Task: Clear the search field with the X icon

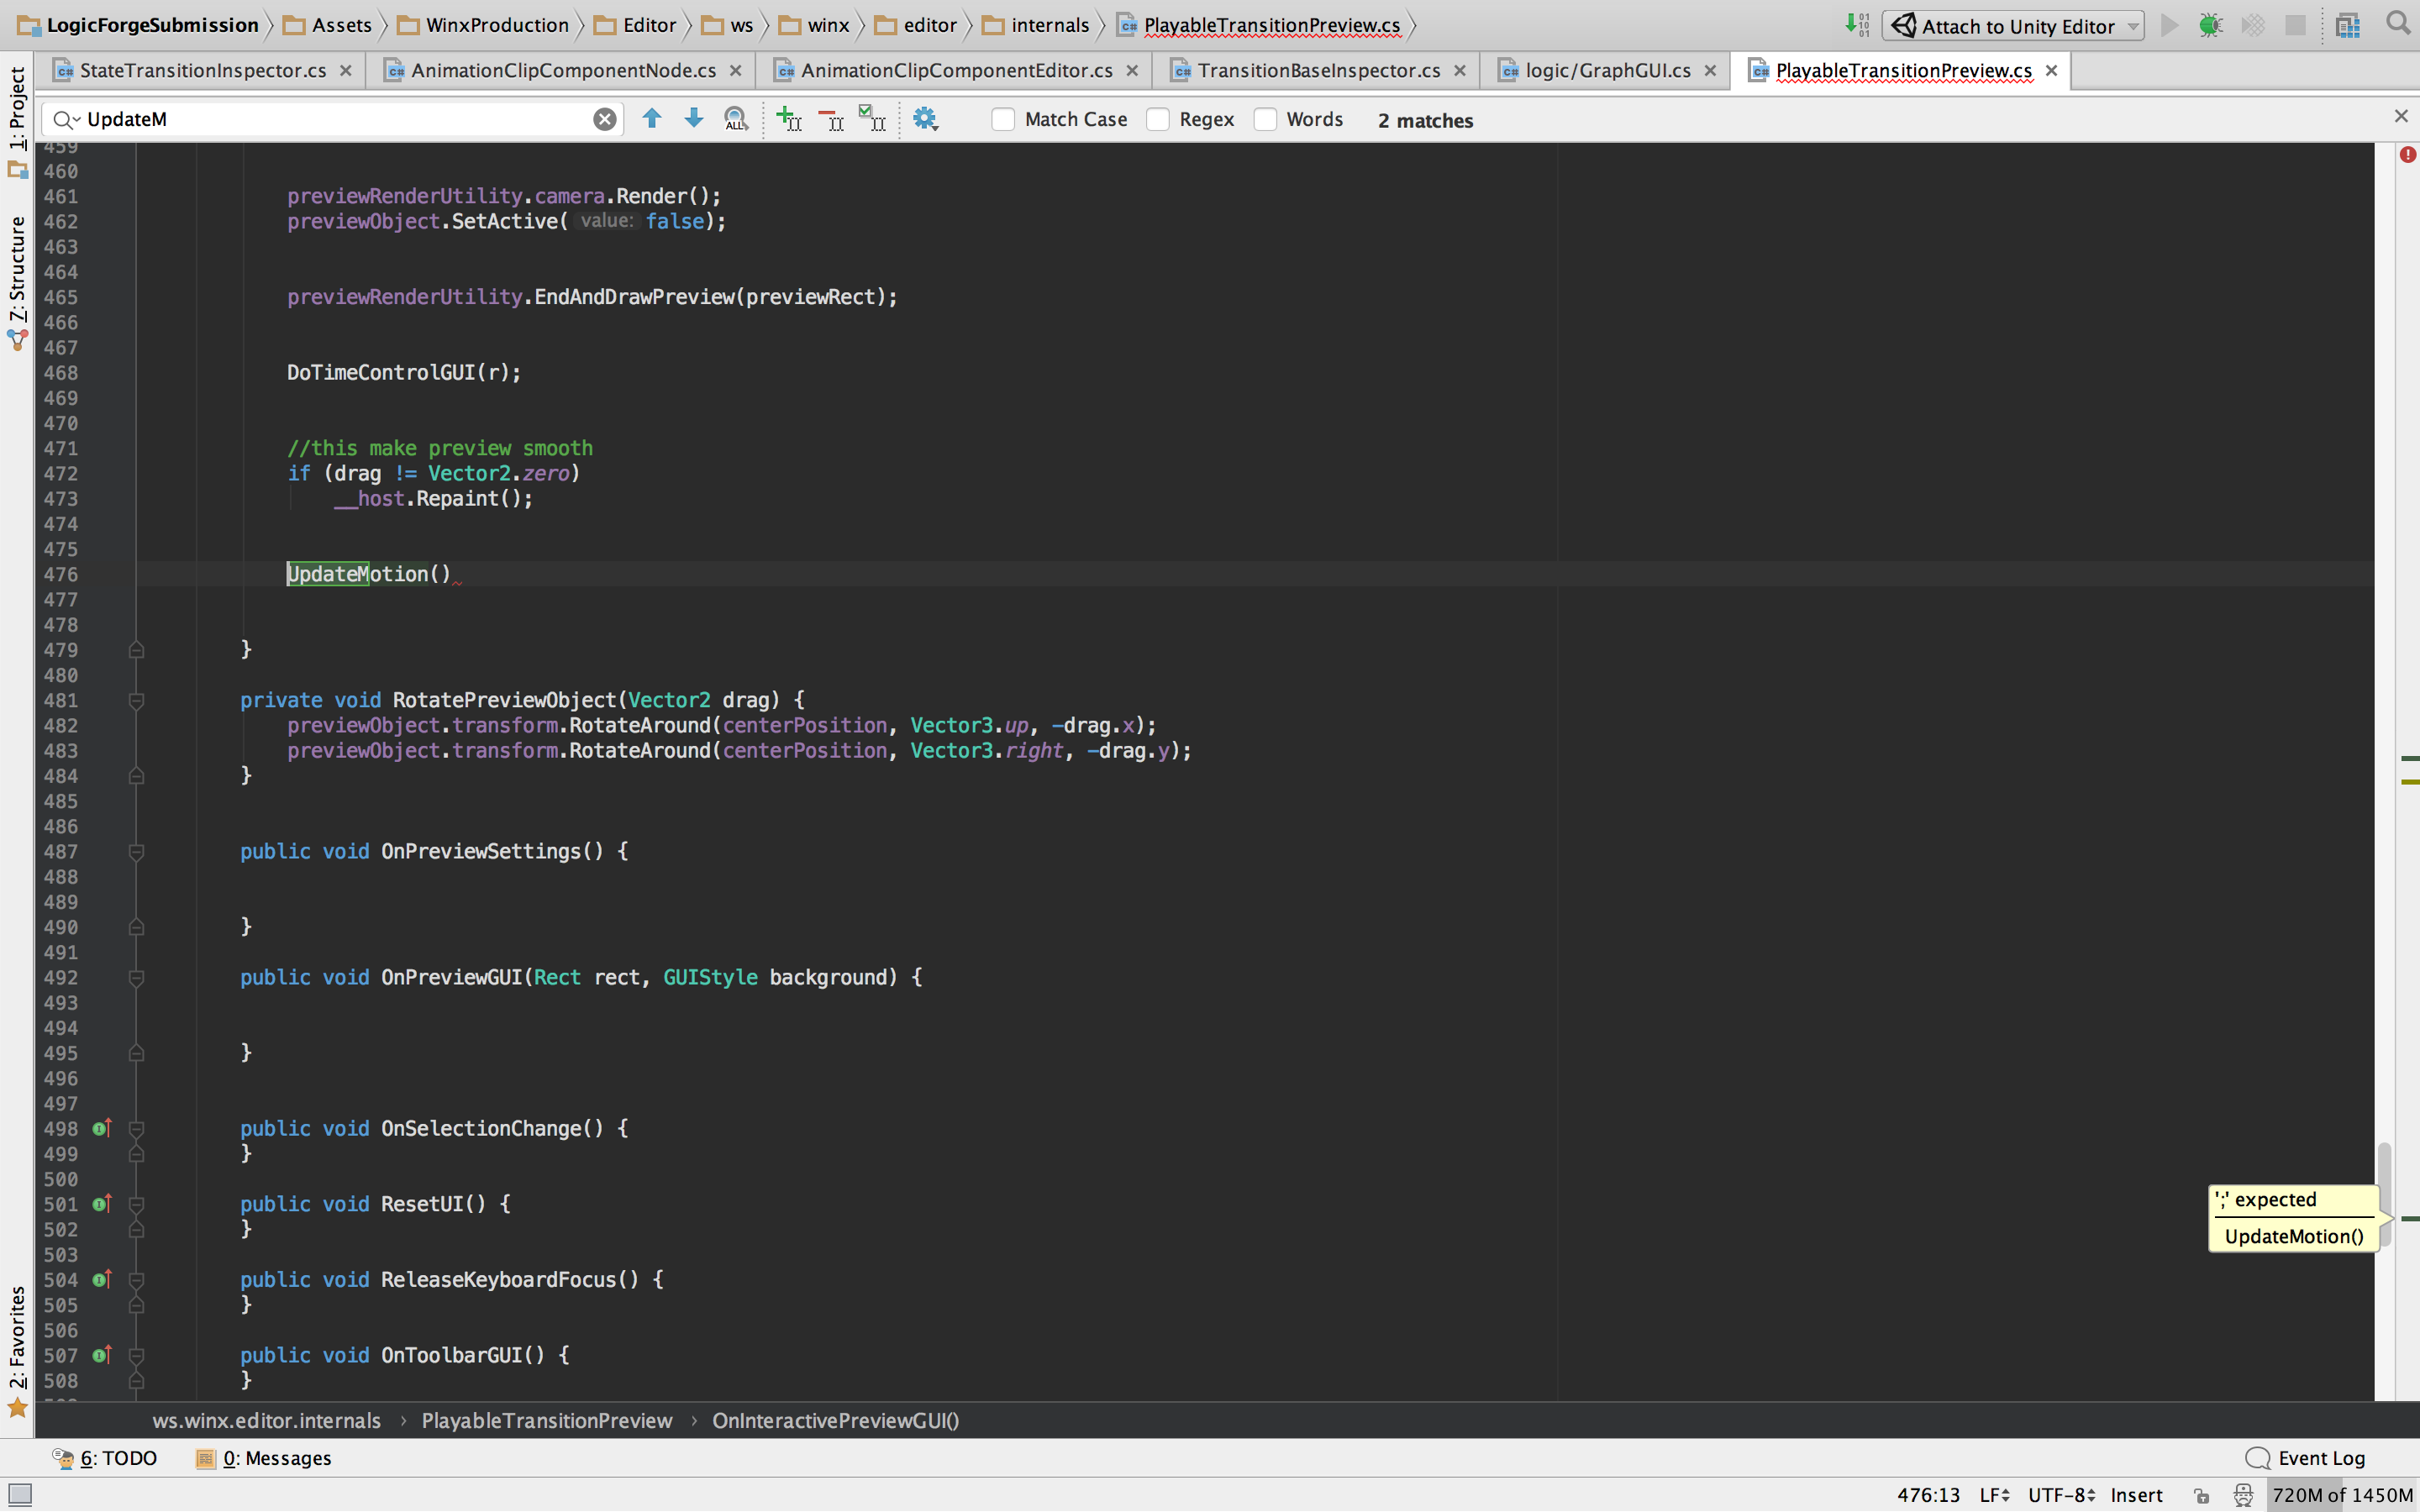Action: 604,119
